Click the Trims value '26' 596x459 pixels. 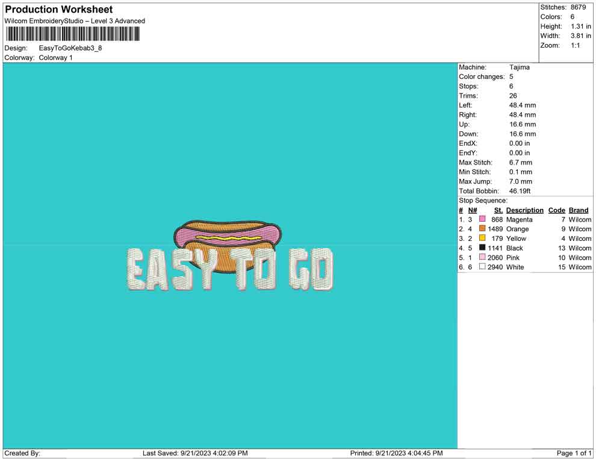tap(513, 96)
